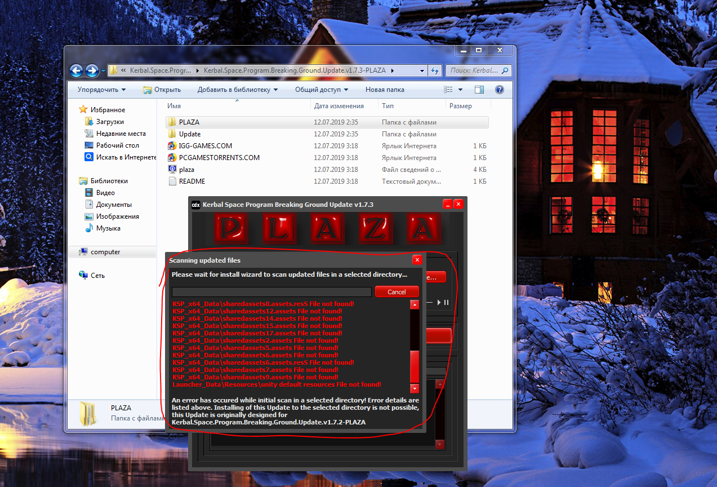Screen dimensions: 717x487
Task: Open the Видео library
Action: click(x=105, y=193)
